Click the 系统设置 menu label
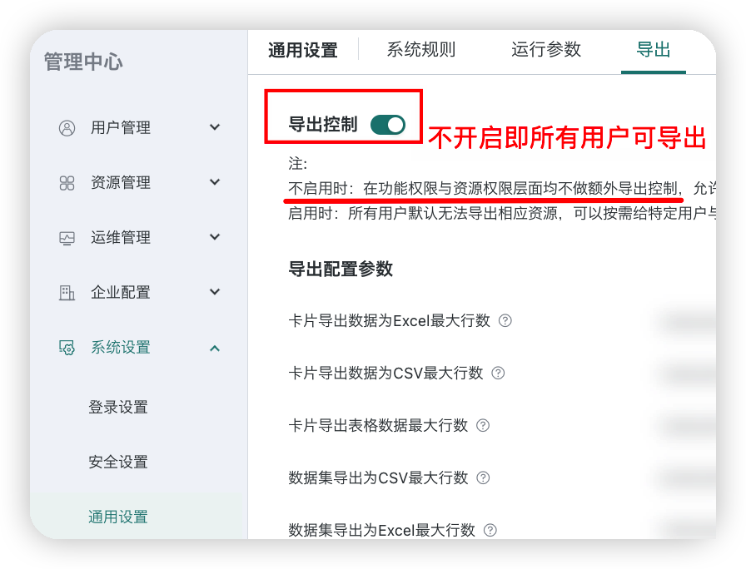The width and height of the screenshot is (746, 569). [x=121, y=348]
